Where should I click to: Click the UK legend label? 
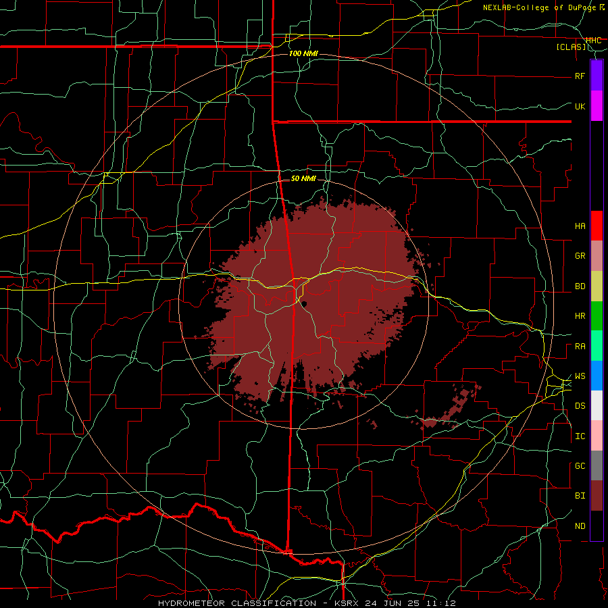(580, 106)
